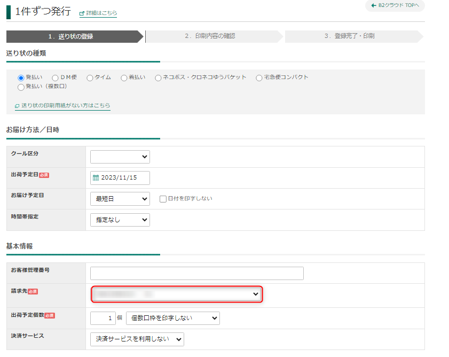Click the external link icon beside 詳細はこちら
Screen dimensions: 449x357
point(82,13)
